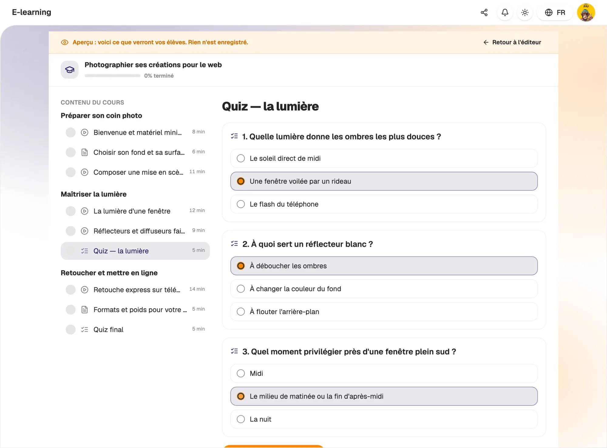Select answer Le flash du téléphone

tap(384, 204)
